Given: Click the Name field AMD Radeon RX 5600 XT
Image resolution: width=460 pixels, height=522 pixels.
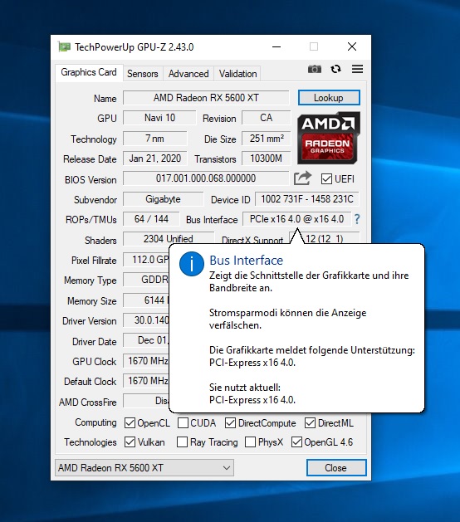Looking at the screenshot, I should pos(206,98).
